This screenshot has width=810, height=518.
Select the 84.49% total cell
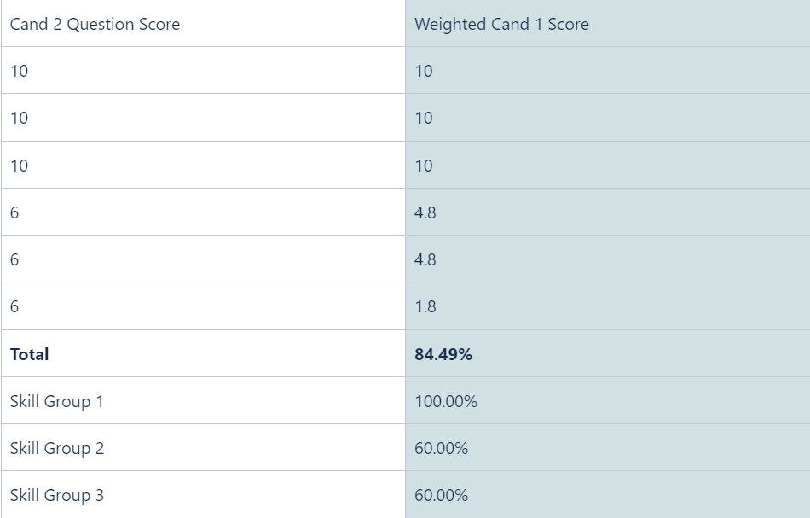[x=607, y=353]
